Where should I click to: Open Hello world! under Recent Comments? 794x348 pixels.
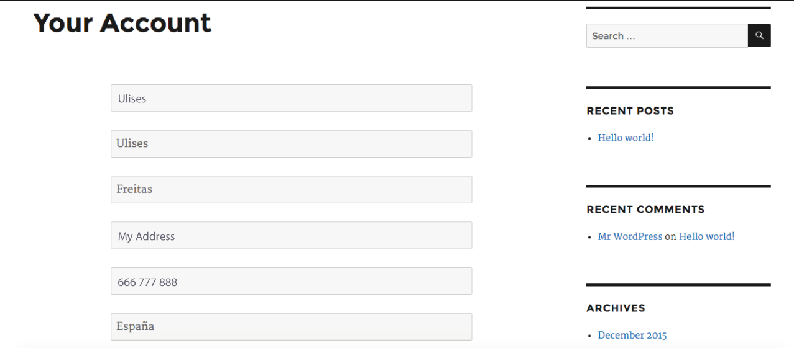(x=706, y=236)
